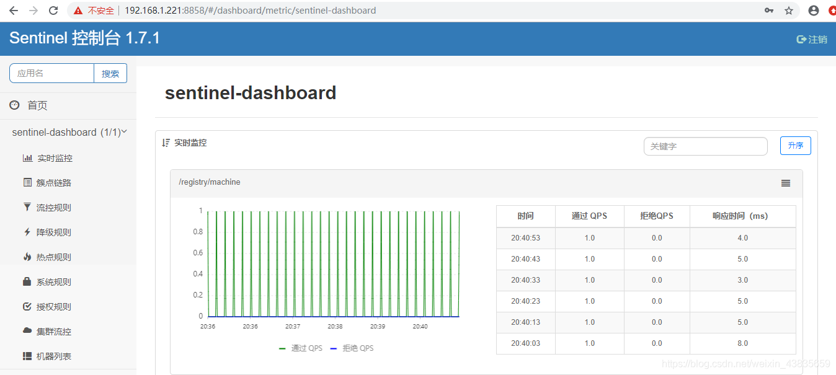Open browser profile avatar icon
Image resolution: width=836 pixels, height=375 pixels.
click(814, 11)
